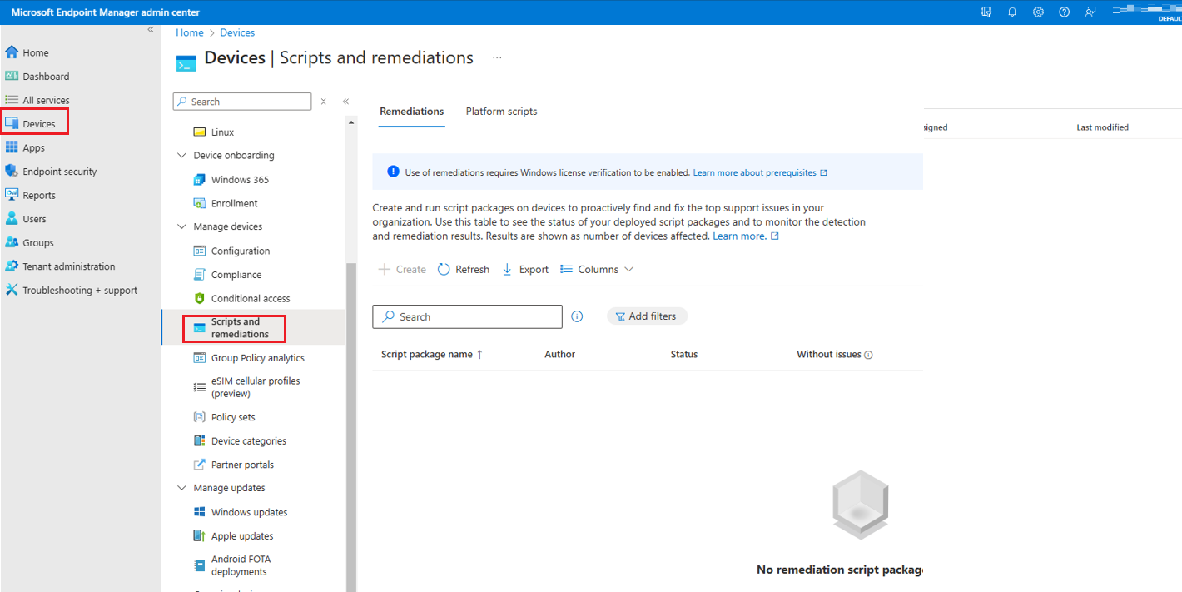
Task: Open the Dashboard navigation item
Action: point(46,77)
